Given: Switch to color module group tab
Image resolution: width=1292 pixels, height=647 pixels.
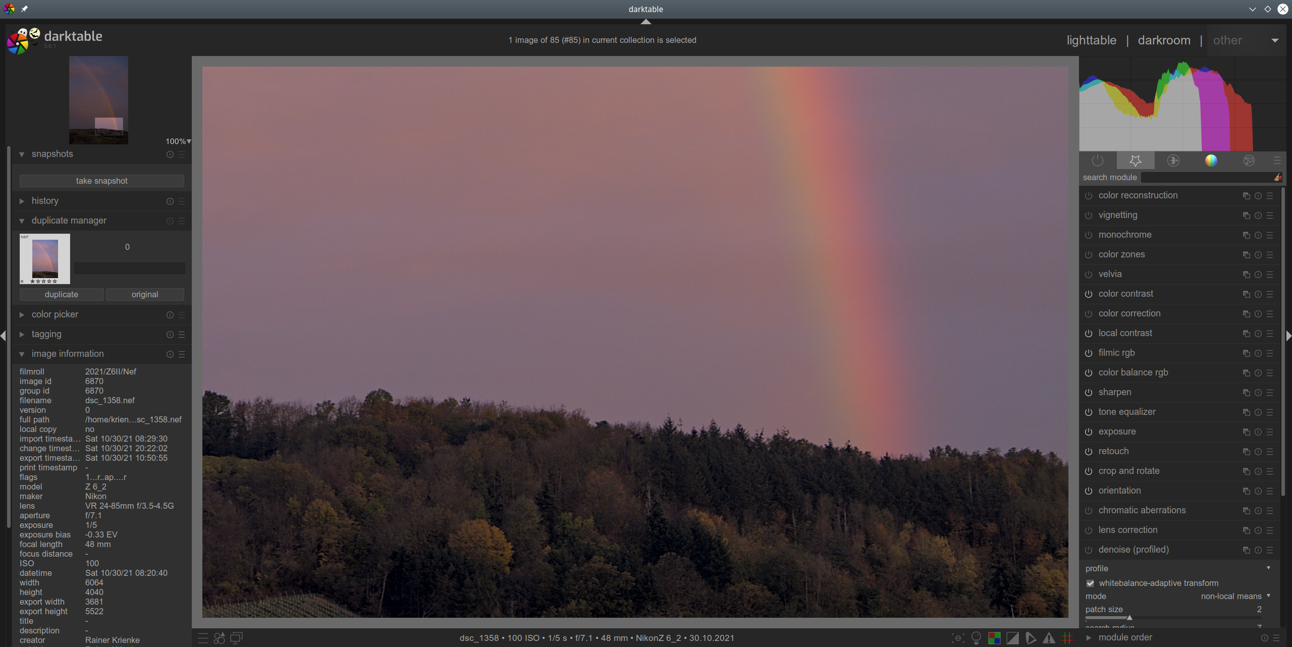Looking at the screenshot, I should click(1211, 160).
